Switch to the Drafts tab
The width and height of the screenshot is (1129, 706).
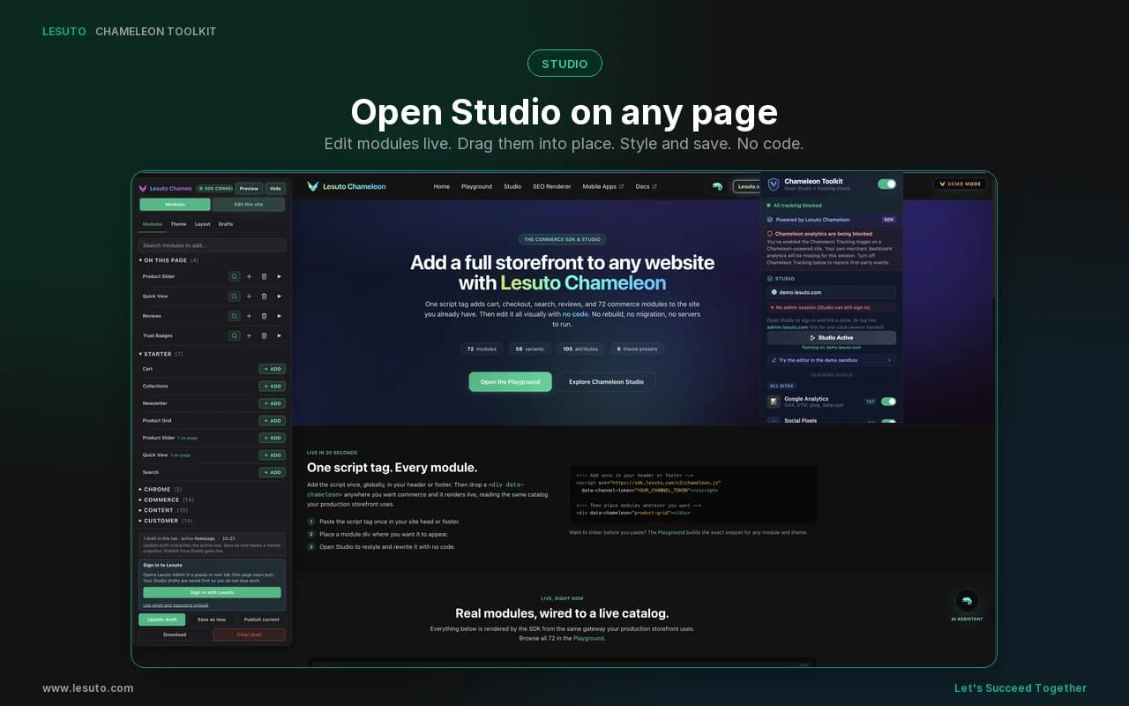click(226, 224)
